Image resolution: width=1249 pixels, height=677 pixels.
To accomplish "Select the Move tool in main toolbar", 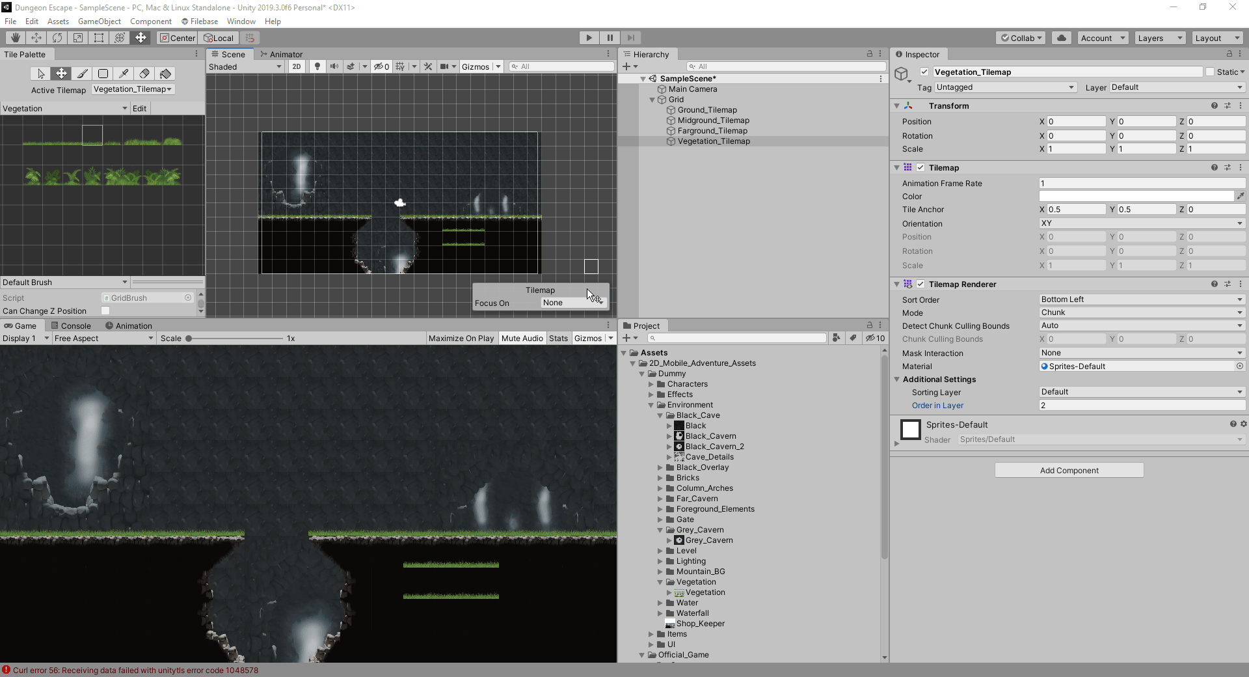I will click(36, 38).
